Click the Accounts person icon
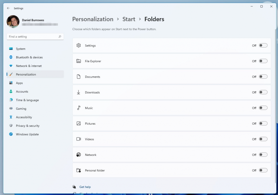278x195 pixels. pyautogui.click(x=11, y=91)
